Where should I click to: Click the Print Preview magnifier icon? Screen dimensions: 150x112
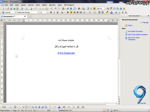26,8
